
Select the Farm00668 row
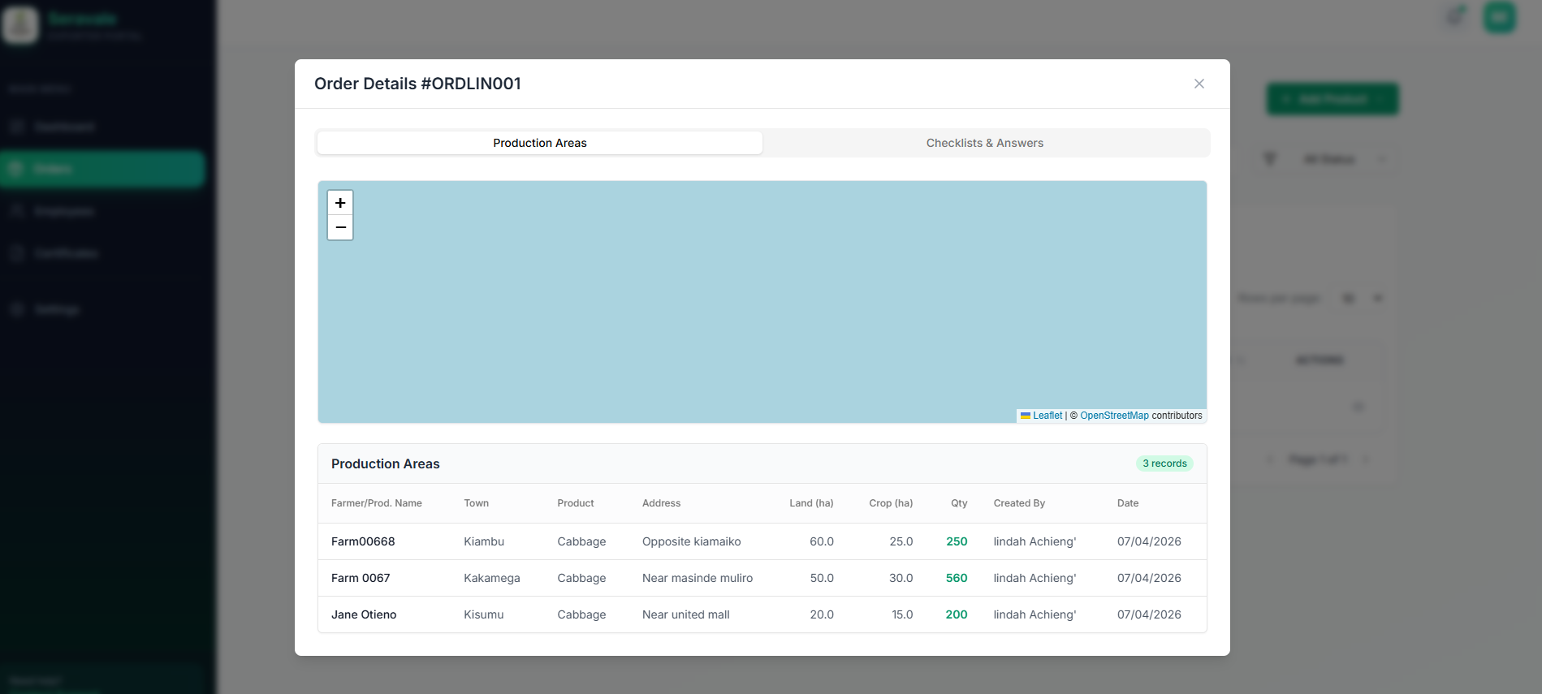[x=363, y=541]
